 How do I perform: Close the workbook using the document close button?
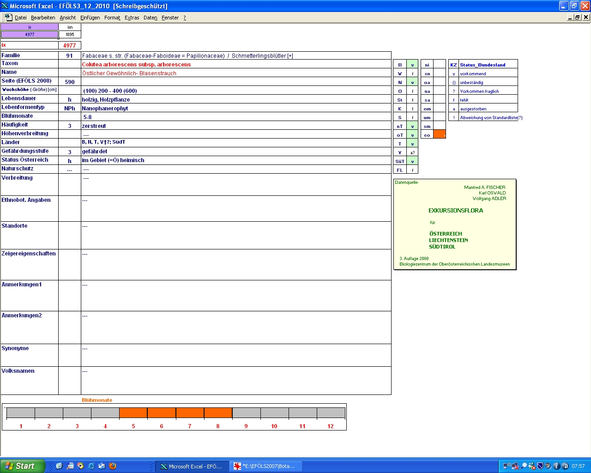[586, 17]
